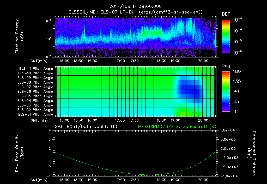
Task: Click the Deg label above the second color bar
Action: click(226, 66)
